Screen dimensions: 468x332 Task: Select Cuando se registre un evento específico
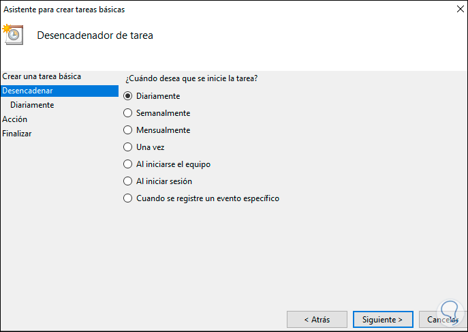click(127, 198)
